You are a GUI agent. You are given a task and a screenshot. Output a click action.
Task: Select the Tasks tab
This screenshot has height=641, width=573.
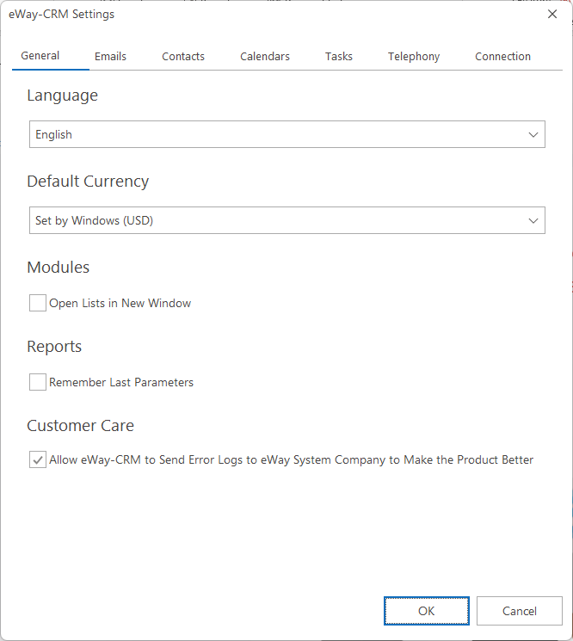click(x=339, y=57)
